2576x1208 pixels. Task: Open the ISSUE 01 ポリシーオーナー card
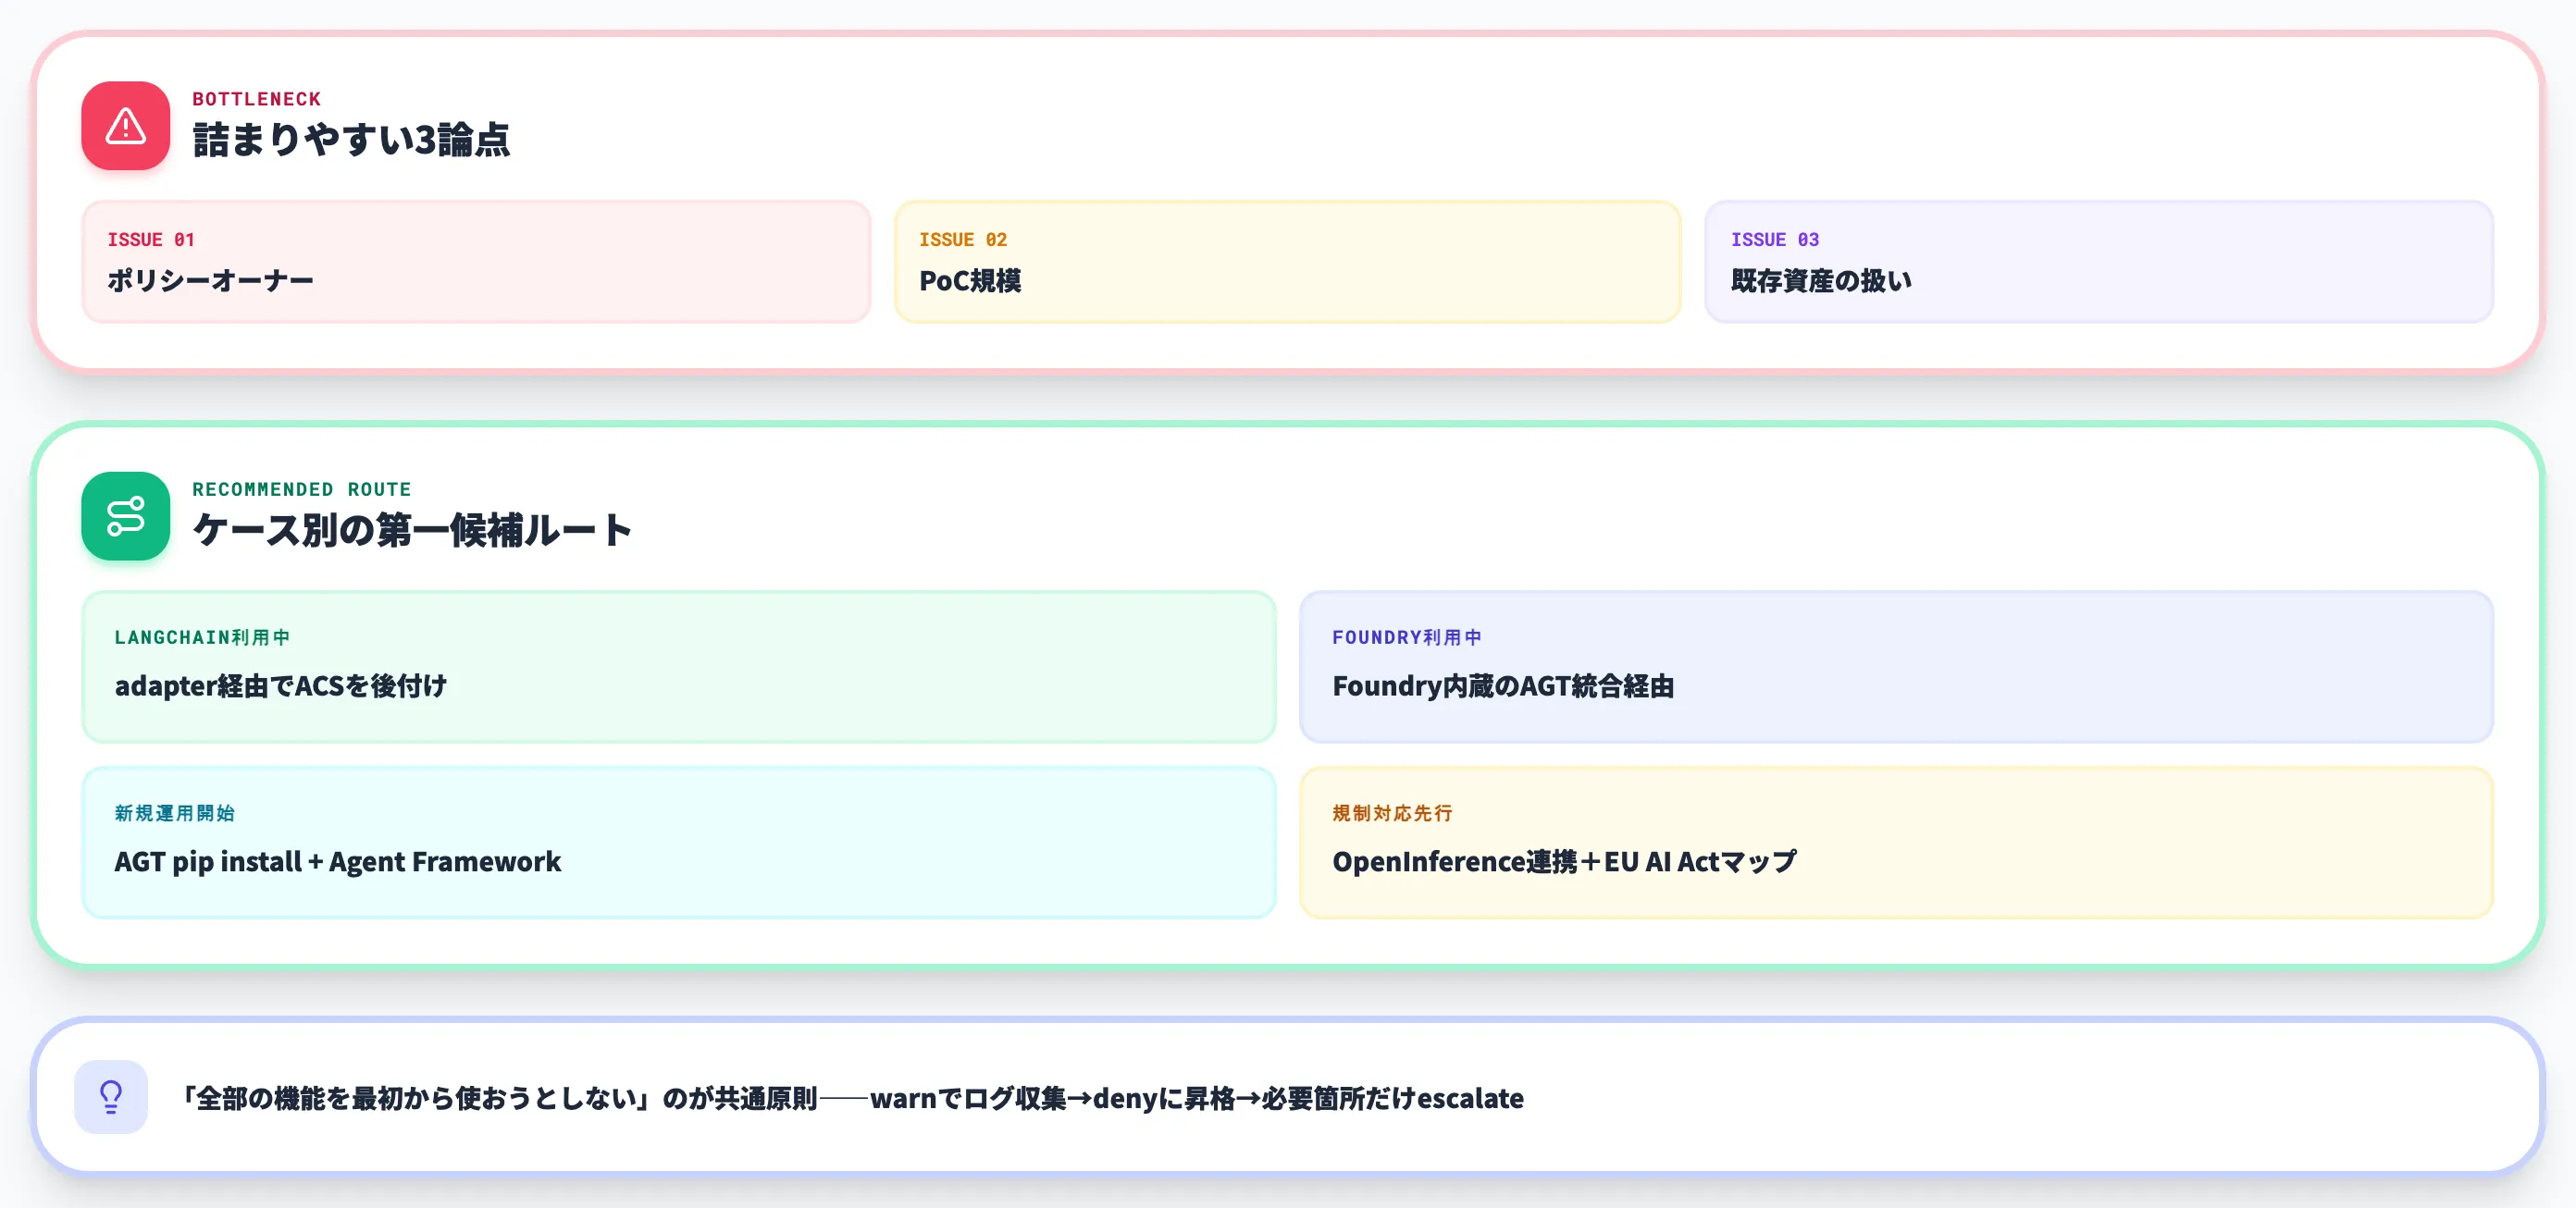tap(476, 262)
